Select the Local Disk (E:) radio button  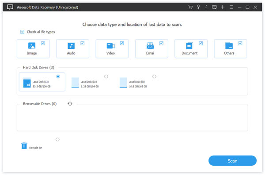[154, 77]
